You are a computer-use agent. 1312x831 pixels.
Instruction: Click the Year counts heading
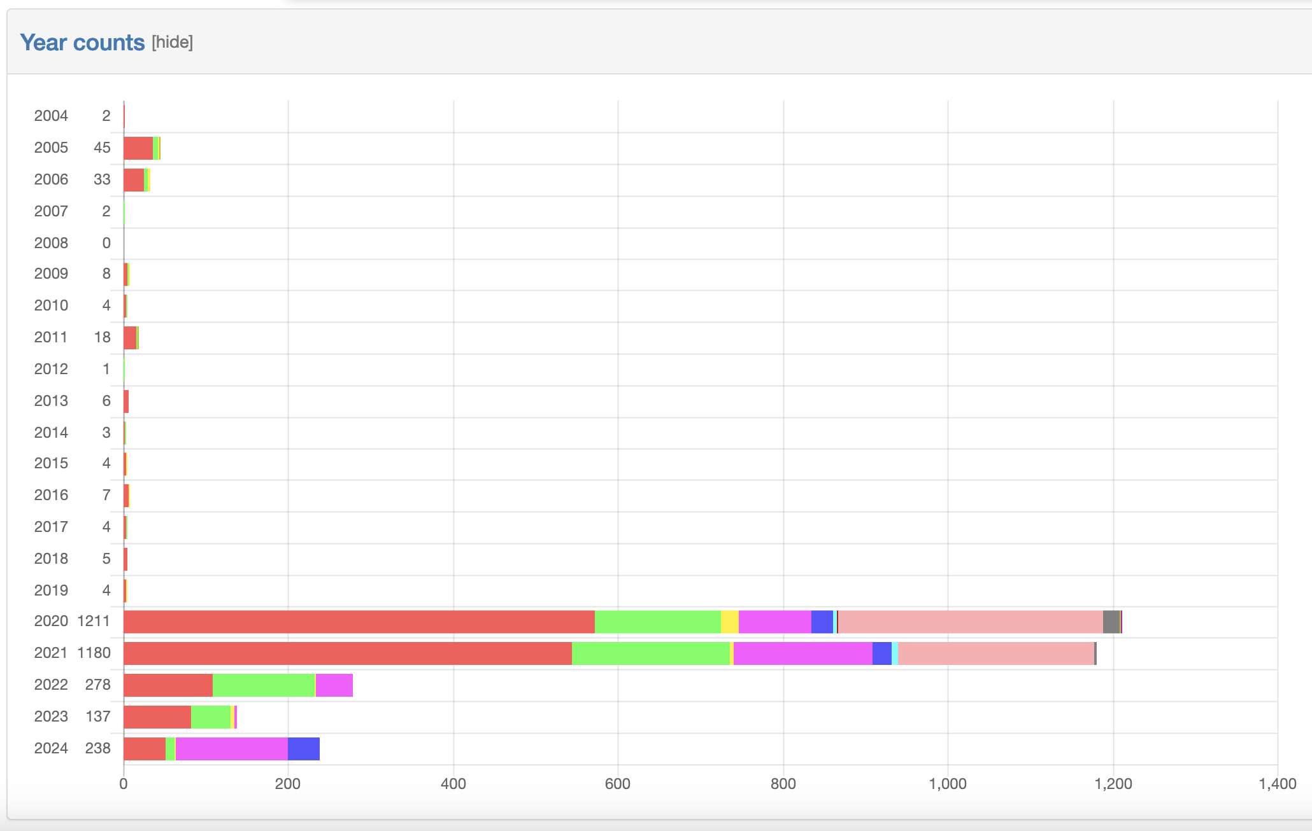coord(82,42)
